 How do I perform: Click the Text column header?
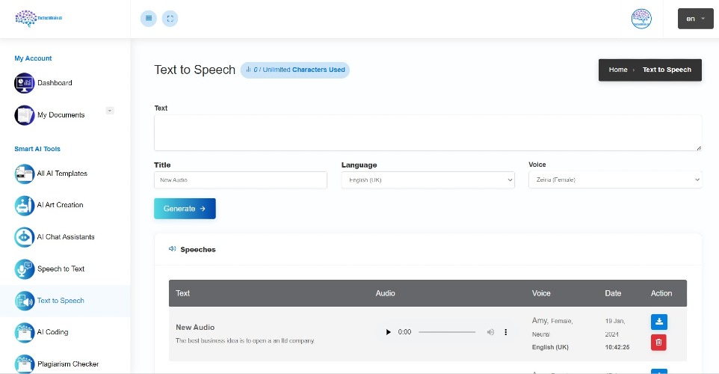(x=182, y=293)
